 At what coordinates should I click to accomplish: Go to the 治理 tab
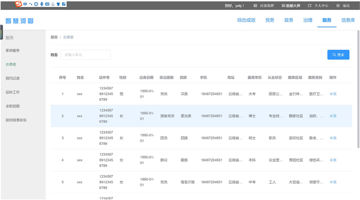click(308, 20)
